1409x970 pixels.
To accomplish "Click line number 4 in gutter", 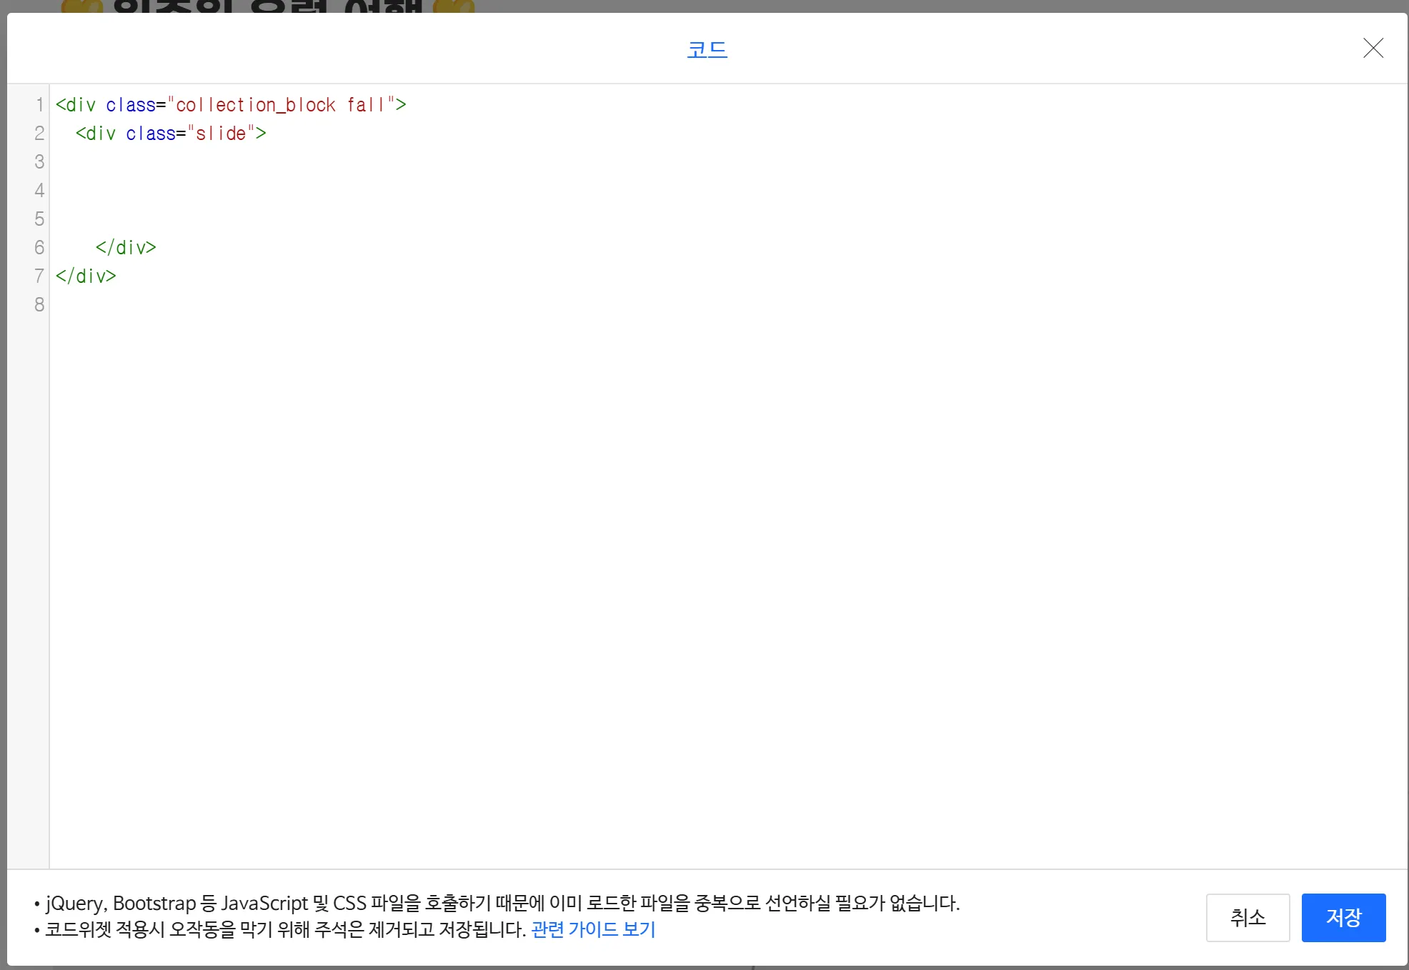I will tap(39, 191).
